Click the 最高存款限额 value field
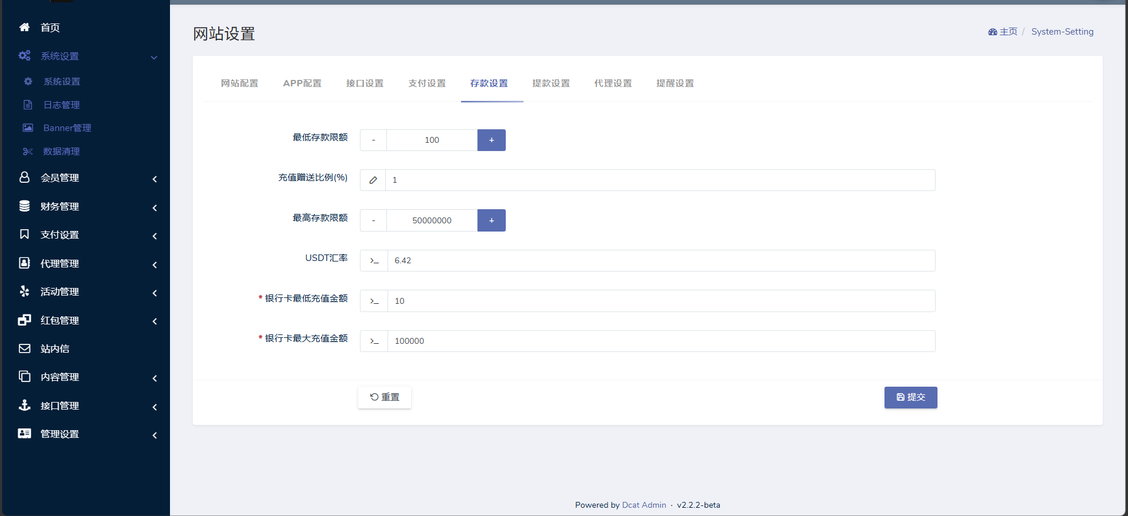 tap(432, 220)
